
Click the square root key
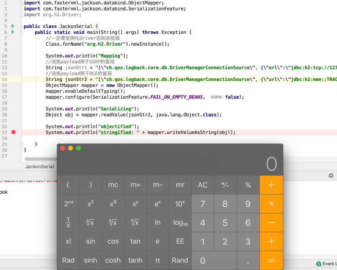tap(91, 222)
